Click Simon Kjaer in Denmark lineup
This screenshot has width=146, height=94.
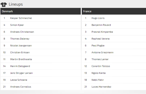click(17, 25)
